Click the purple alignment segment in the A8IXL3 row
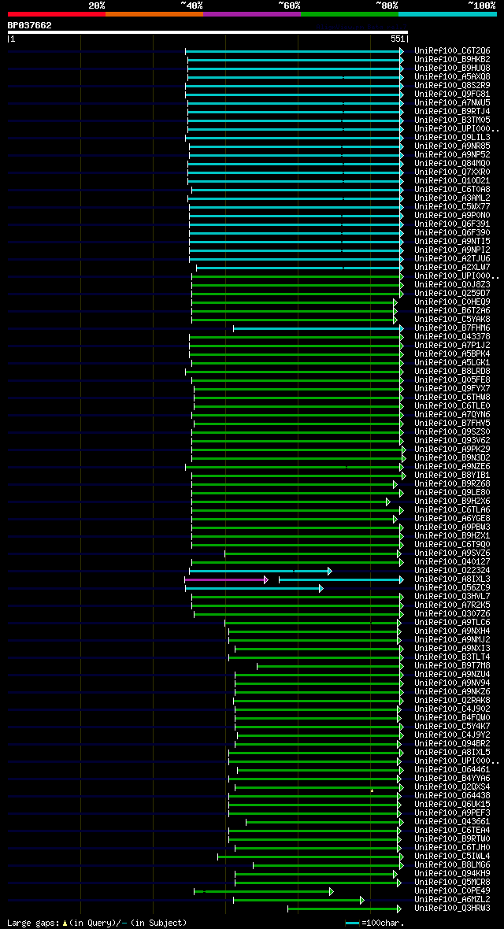Image resolution: width=504 pixels, height=929 pixels. coord(225,579)
